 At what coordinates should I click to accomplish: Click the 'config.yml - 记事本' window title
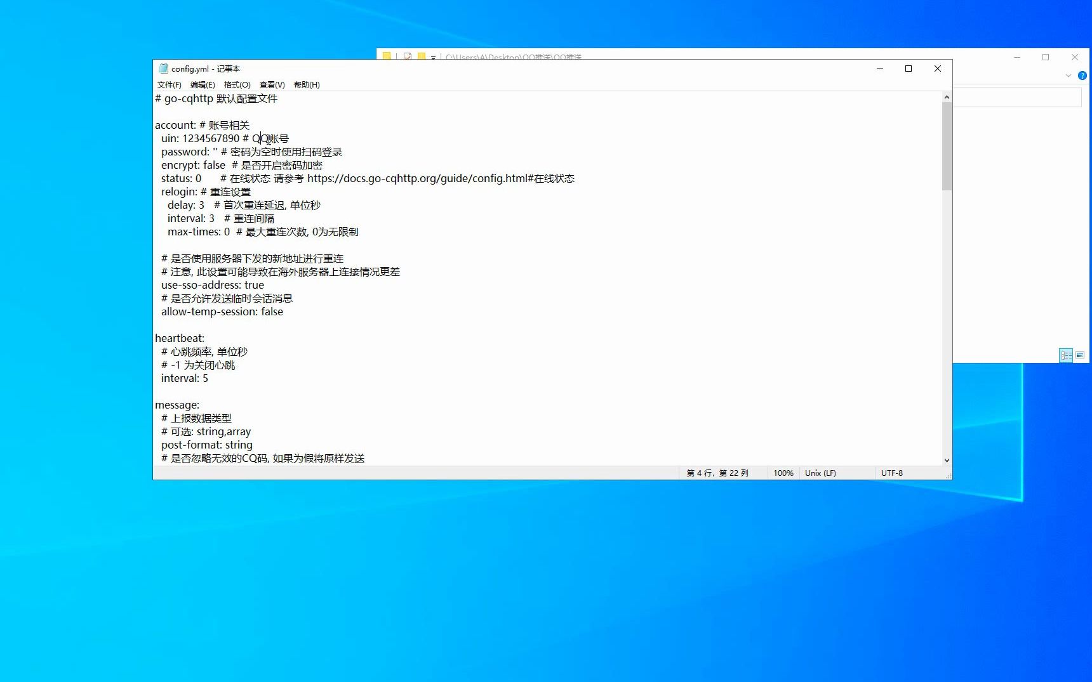206,69
